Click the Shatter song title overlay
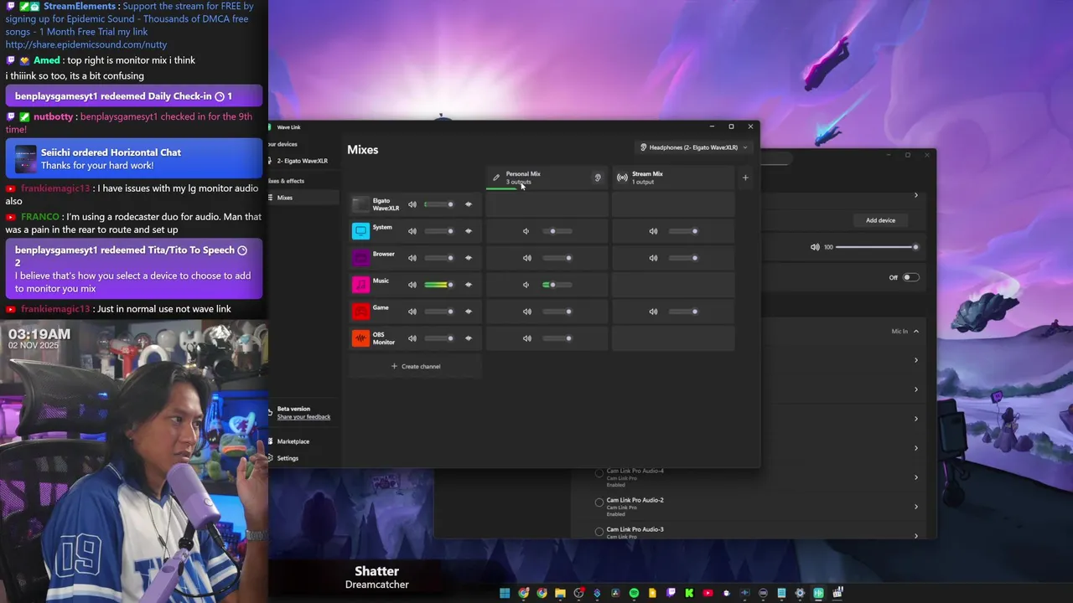The image size is (1073, 603). (376, 571)
